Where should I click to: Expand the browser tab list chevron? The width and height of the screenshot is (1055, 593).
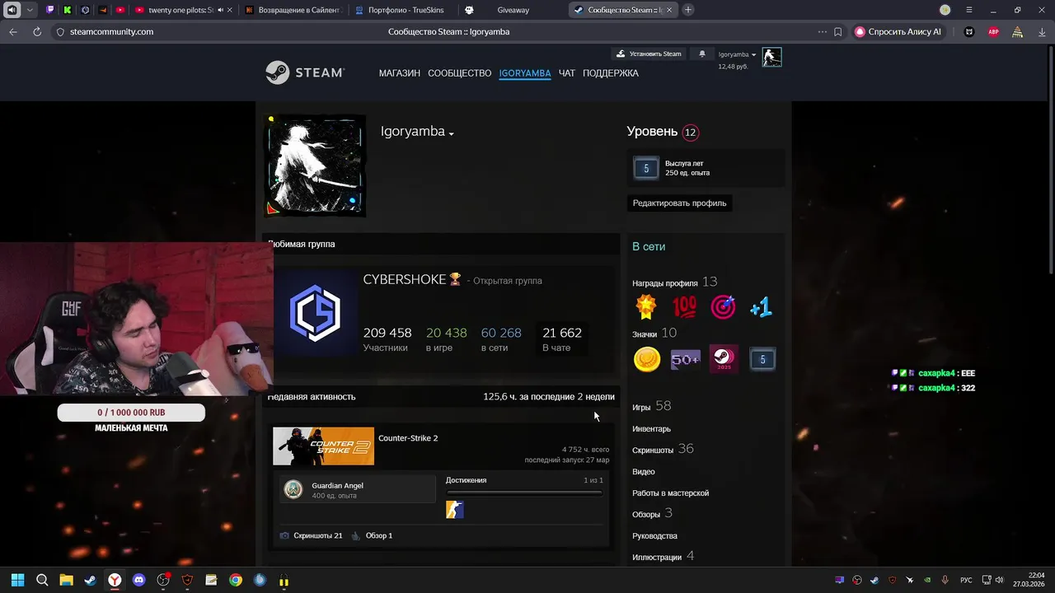pyautogui.click(x=30, y=10)
